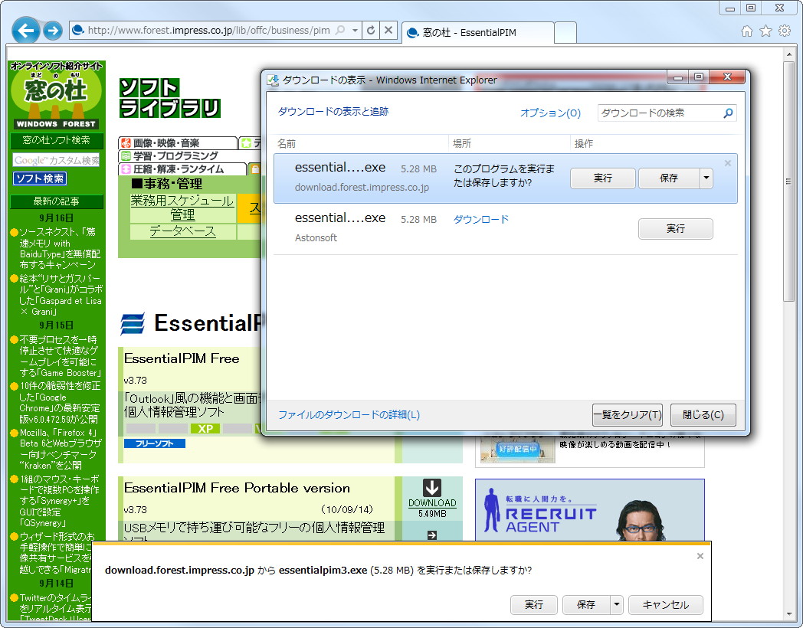Open the 保存 split-button dropdown in the dialog
Viewport: 803px width, 628px height.
[706, 177]
